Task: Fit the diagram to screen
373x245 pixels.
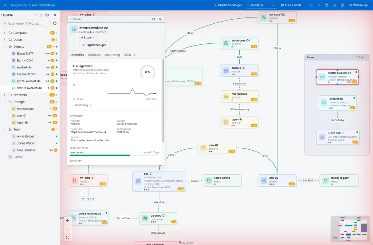Action: pos(67,237)
